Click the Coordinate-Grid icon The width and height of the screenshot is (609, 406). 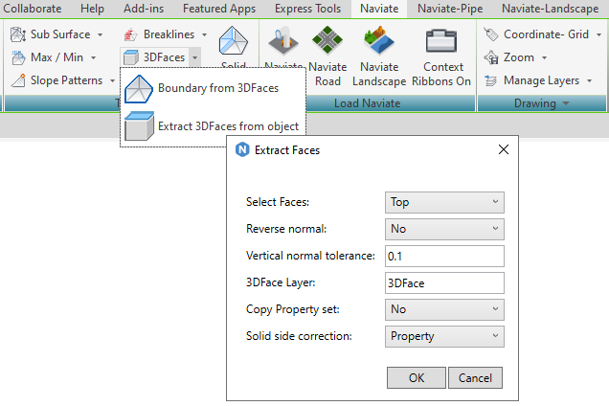pos(491,34)
